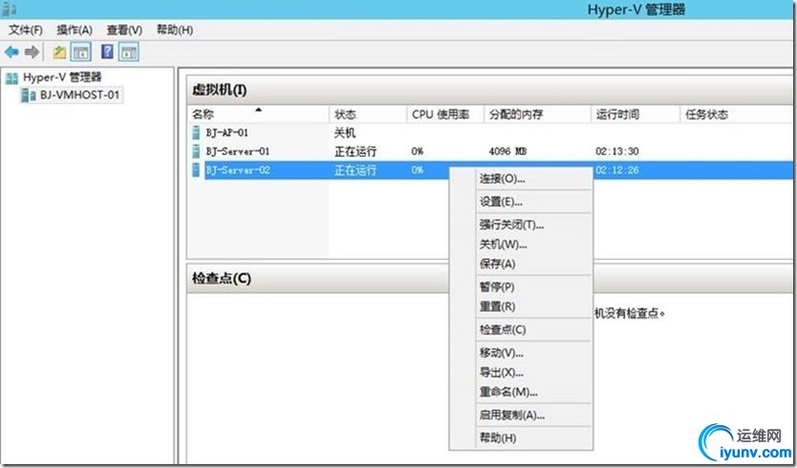
Task: Open the 帮助(H) menu in menu bar
Action: (175, 30)
